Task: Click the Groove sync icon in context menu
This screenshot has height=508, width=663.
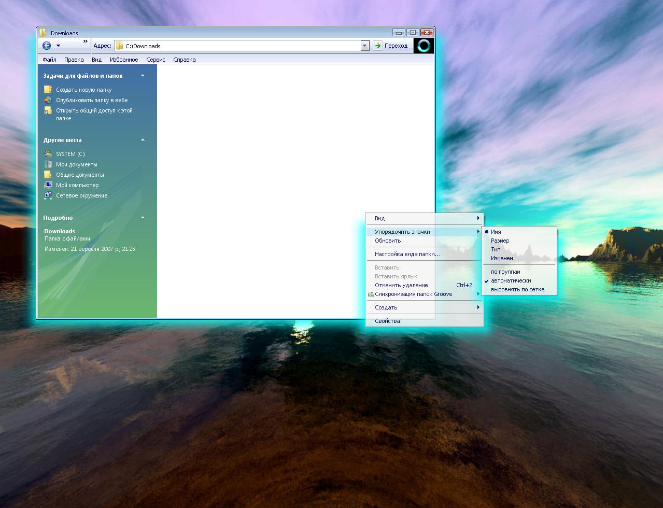Action: pyautogui.click(x=371, y=294)
